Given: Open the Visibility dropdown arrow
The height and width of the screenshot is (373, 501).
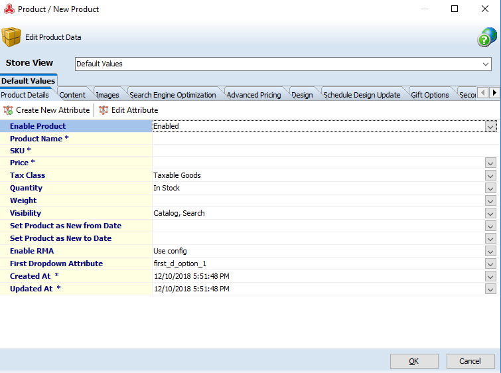Looking at the screenshot, I should [490, 213].
